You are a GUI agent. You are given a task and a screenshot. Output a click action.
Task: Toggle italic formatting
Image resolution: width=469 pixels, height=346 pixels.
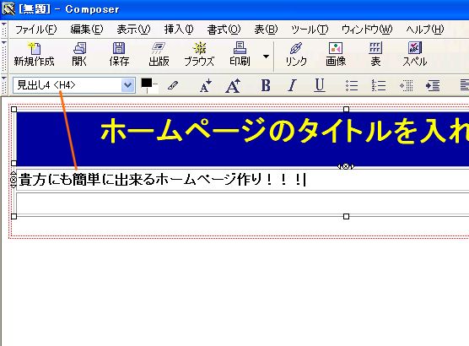(x=292, y=85)
